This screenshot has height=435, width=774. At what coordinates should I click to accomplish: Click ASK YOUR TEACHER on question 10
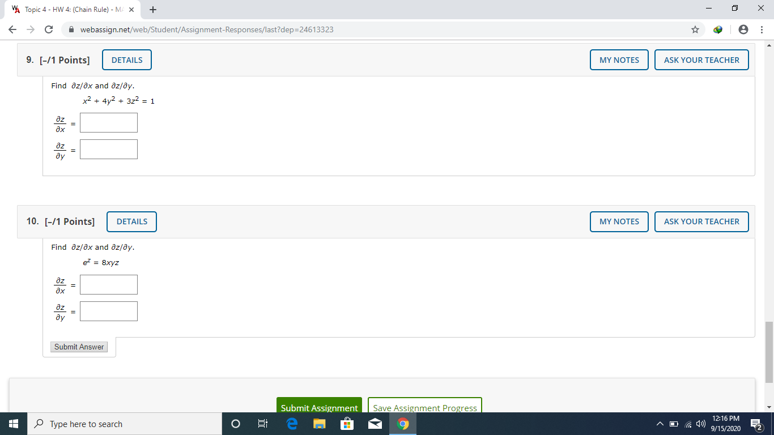tap(701, 221)
